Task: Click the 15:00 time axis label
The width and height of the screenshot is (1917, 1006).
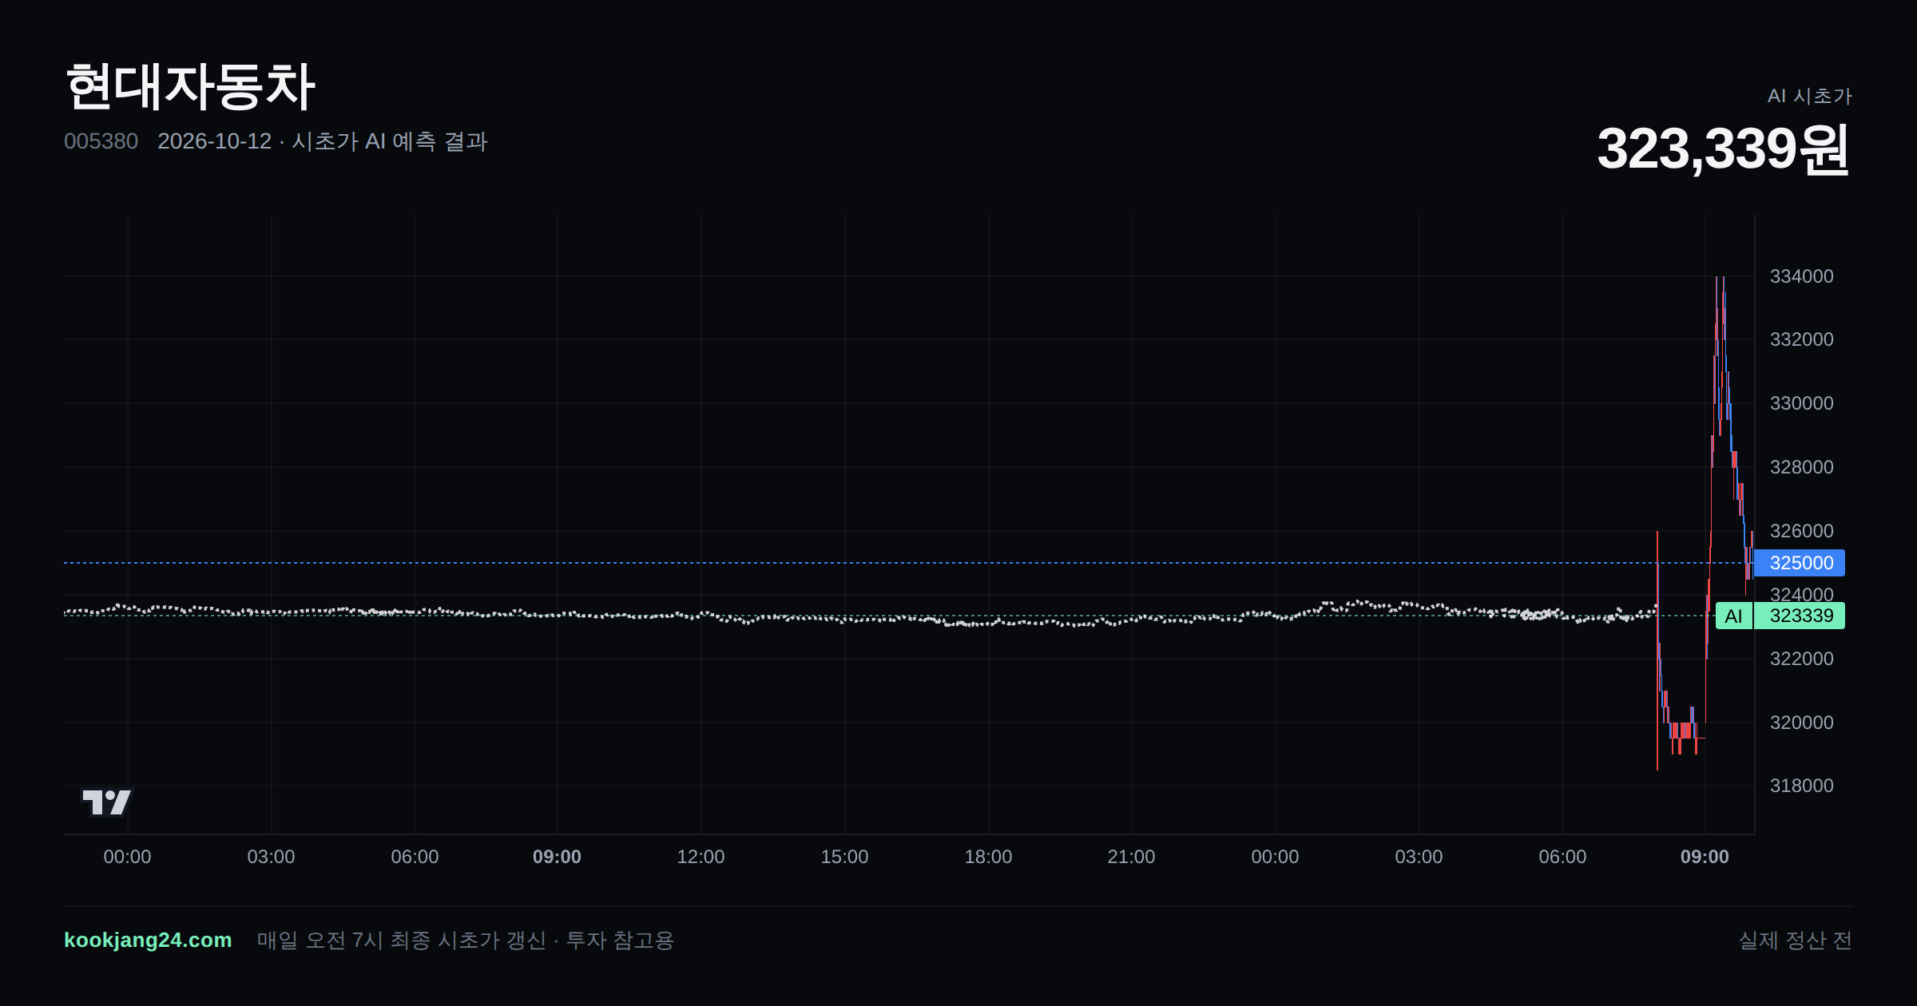Action: coord(844,857)
